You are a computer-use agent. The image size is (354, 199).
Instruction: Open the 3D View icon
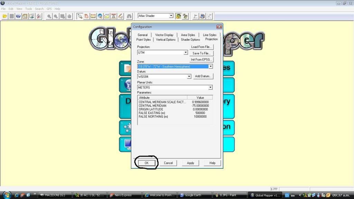(x=185, y=16)
